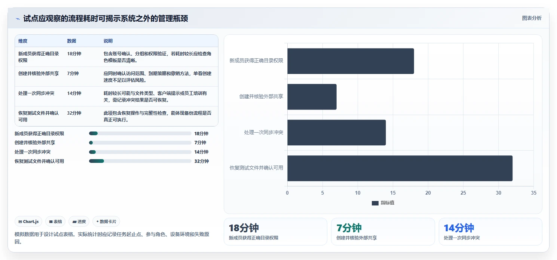Click the description starting 应同时确认访问范围
Screen dimensions: 557x260
tap(157, 77)
